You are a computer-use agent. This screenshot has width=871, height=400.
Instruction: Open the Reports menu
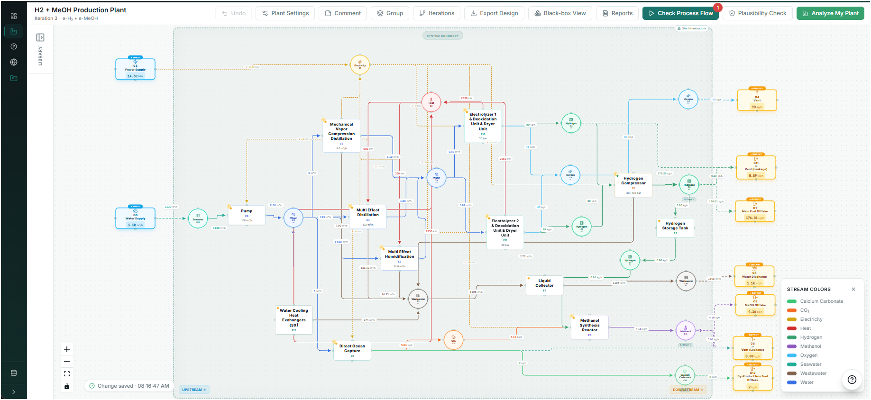(x=617, y=13)
